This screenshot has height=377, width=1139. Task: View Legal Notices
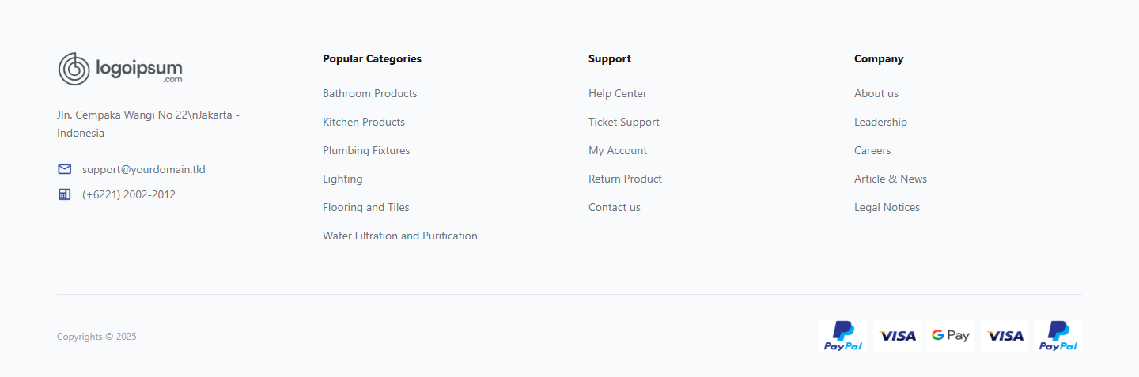[x=887, y=207]
